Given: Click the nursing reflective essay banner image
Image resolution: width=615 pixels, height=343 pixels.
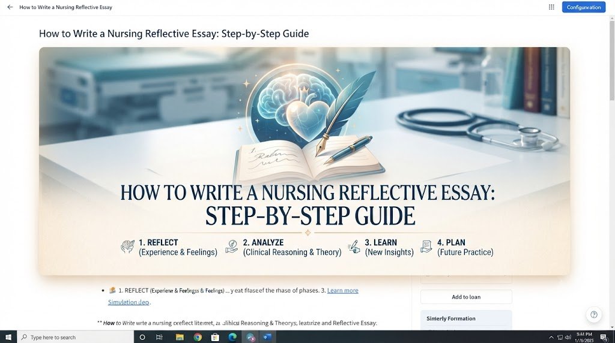Looking at the screenshot, I should 304,161.
